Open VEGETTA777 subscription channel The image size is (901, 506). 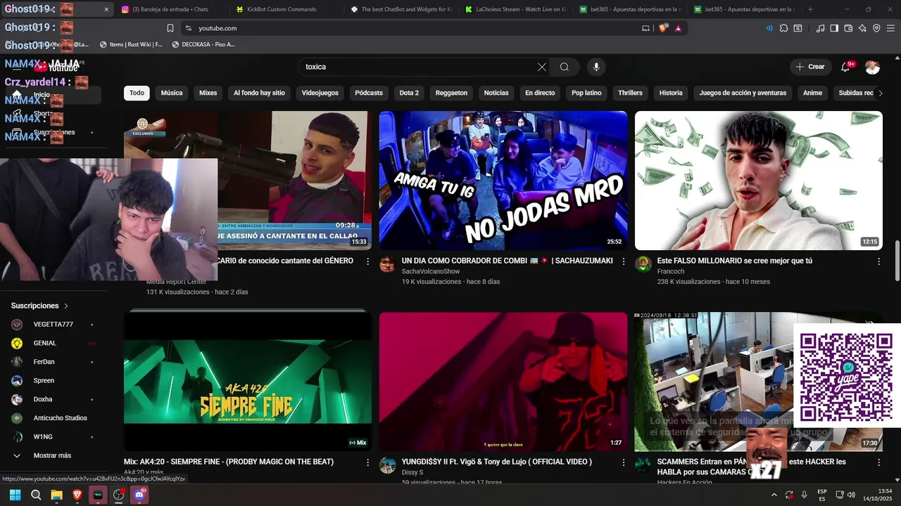53,324
